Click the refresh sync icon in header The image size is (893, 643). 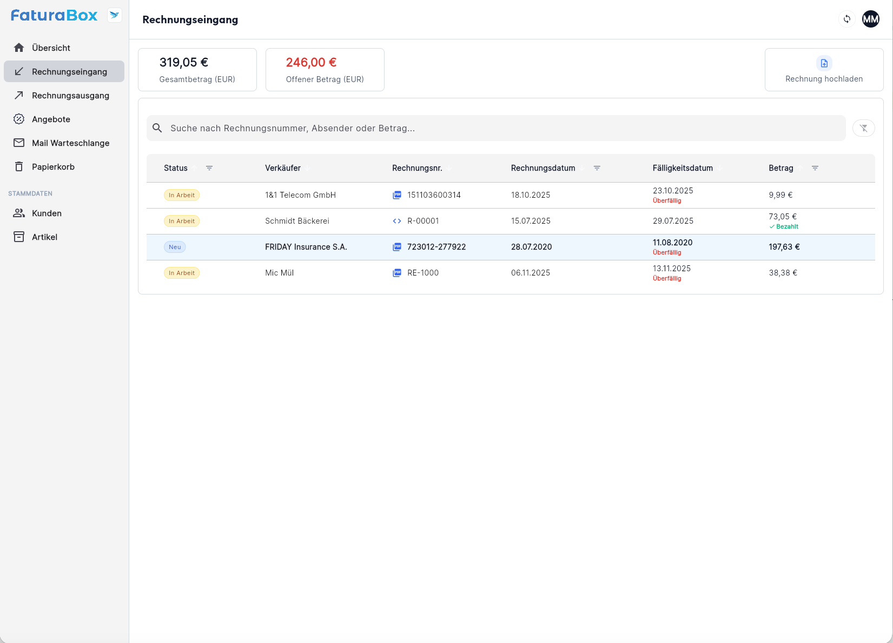(x=846, y=19)
